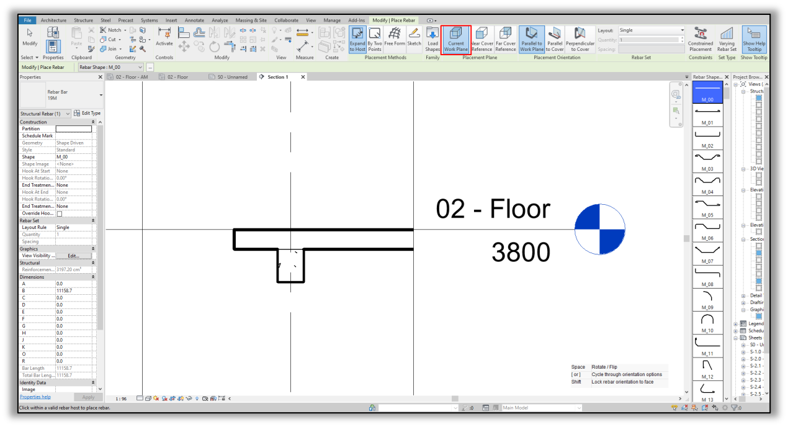Open the 02 - Floor view tab
The image size is (788, 427).
[174, 77]
